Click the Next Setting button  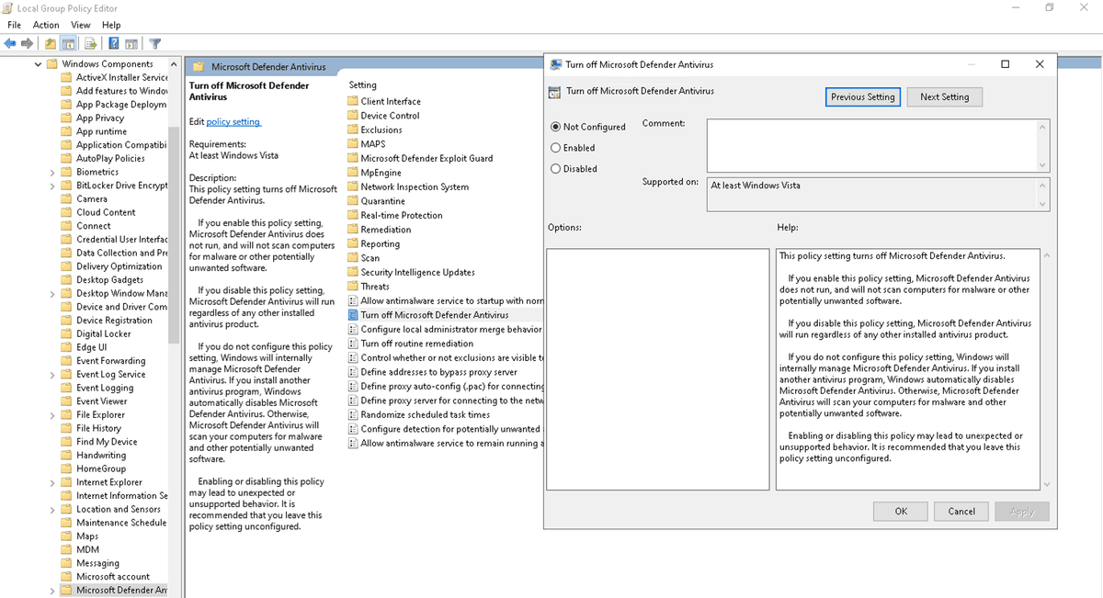coord(944,96)
